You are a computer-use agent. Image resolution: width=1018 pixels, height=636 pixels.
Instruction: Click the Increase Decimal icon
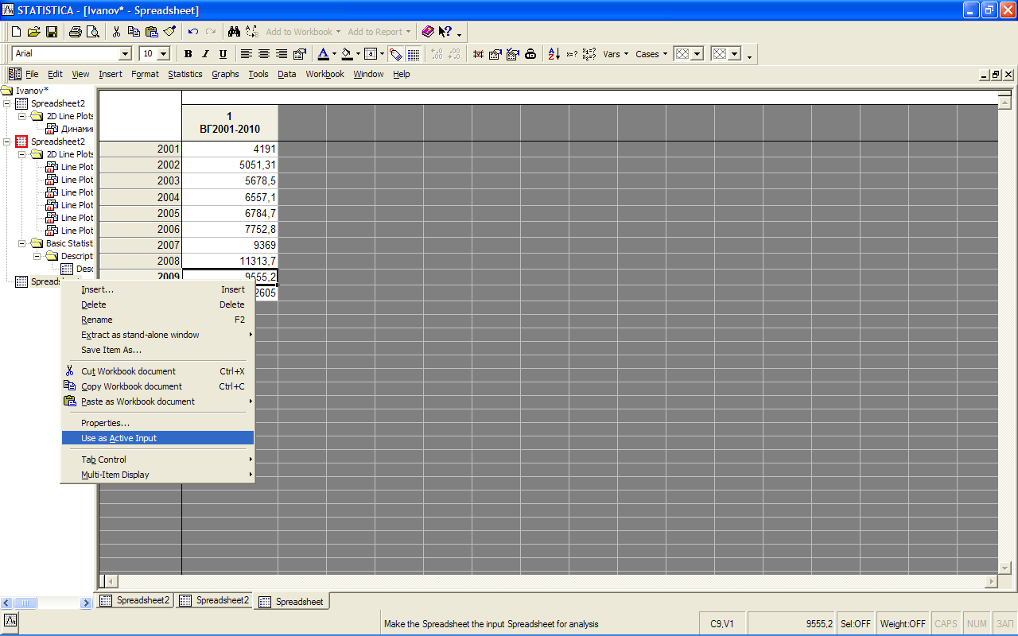[437, 54]
